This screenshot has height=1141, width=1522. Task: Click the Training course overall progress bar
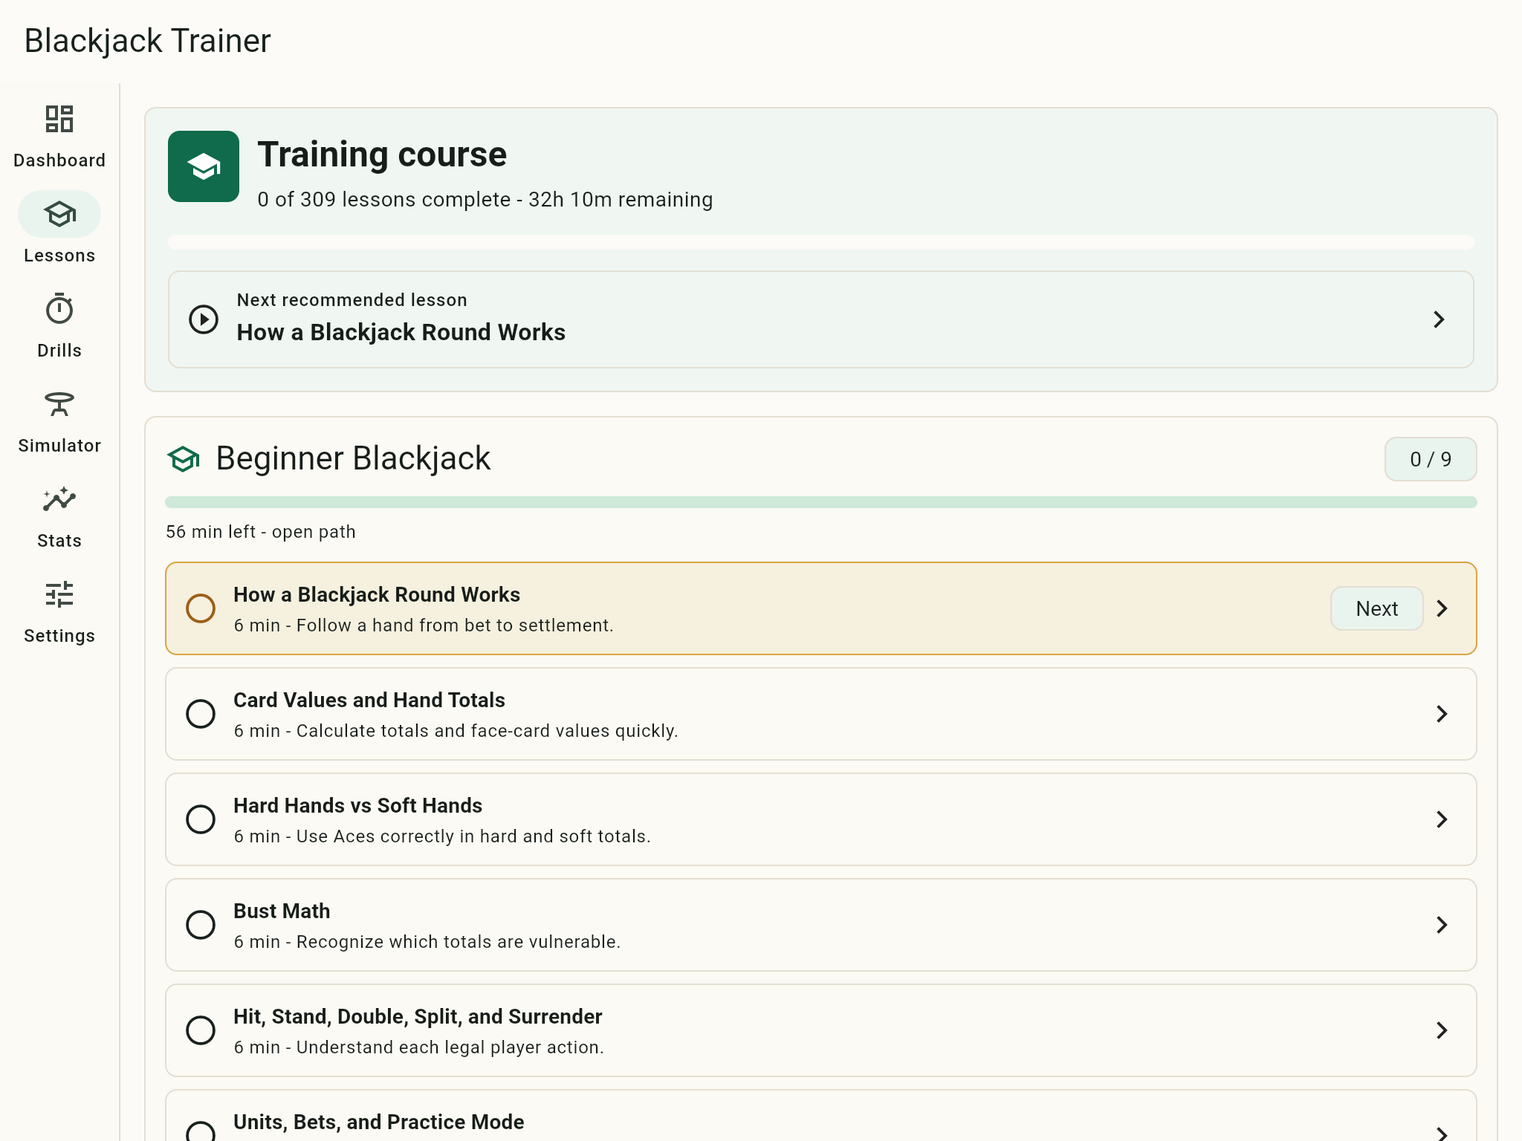[820, 242]
